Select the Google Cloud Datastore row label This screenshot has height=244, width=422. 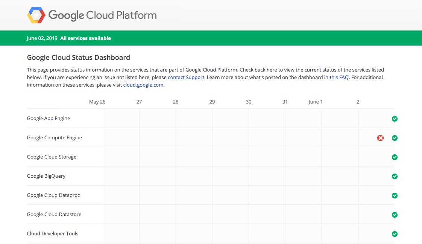54,214
